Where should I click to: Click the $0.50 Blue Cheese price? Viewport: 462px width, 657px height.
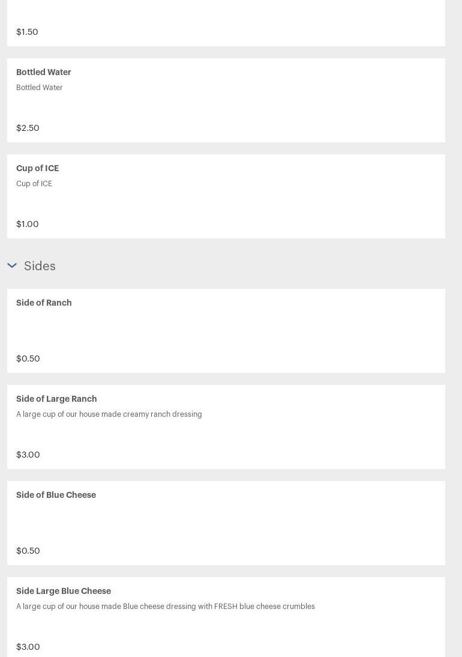[28, 551]
